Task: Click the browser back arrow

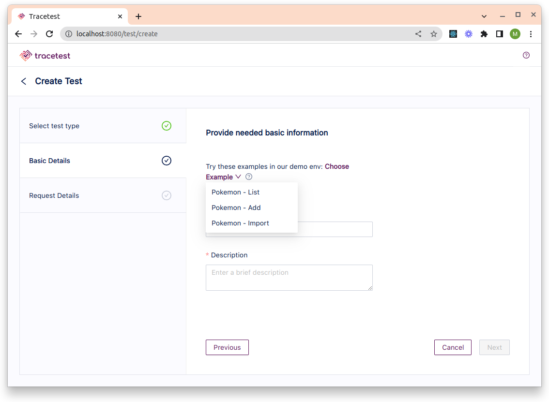Action: tap(18, 34)
